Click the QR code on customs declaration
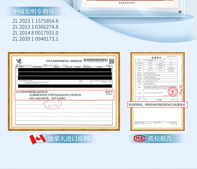This screenshot has height=169, width=197. [112, 61]
